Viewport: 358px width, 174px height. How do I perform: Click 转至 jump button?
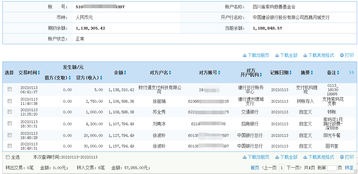click(349, 168)
